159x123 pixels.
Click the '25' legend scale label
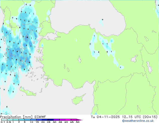pyautogui.click(x=49, y=122)
